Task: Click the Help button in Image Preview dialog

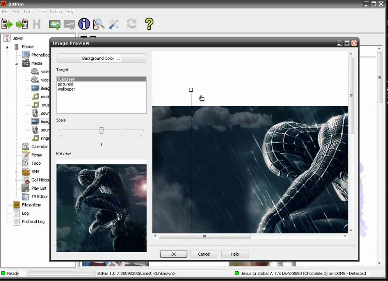Action: pyautogui.click(x=235, y=254)
